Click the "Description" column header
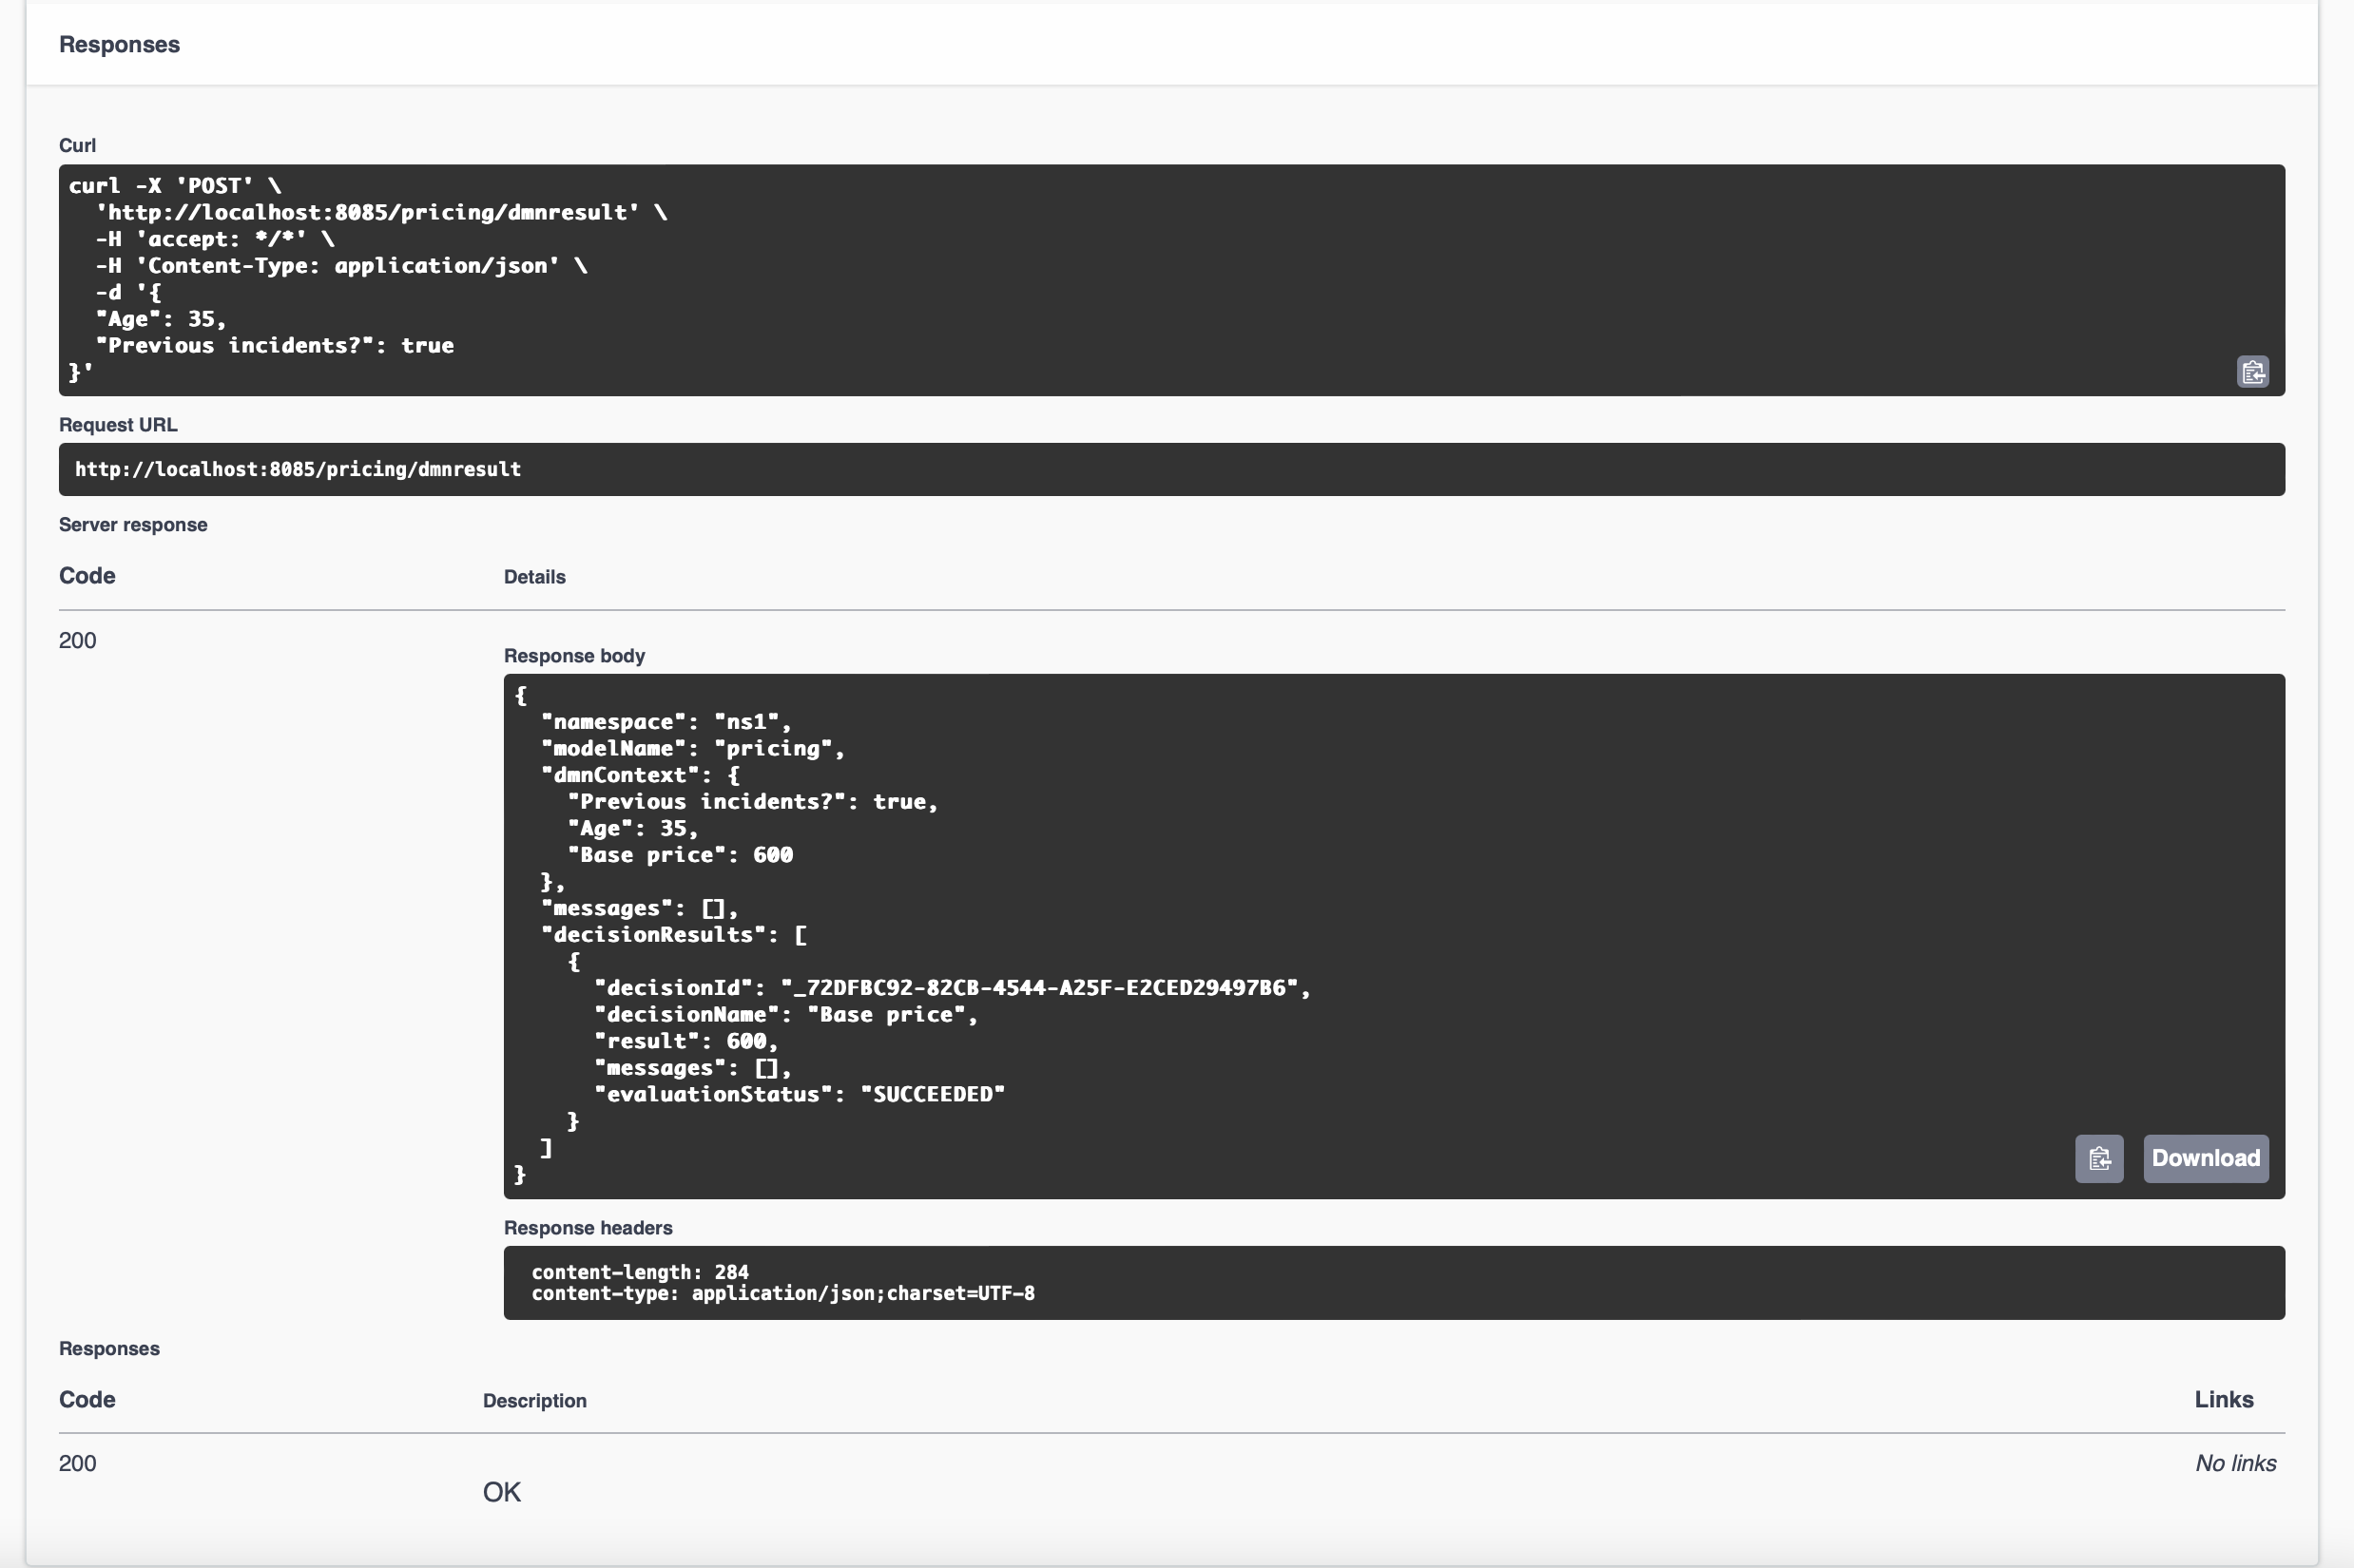The image size is (2354, 1568). pos(535,1401)
